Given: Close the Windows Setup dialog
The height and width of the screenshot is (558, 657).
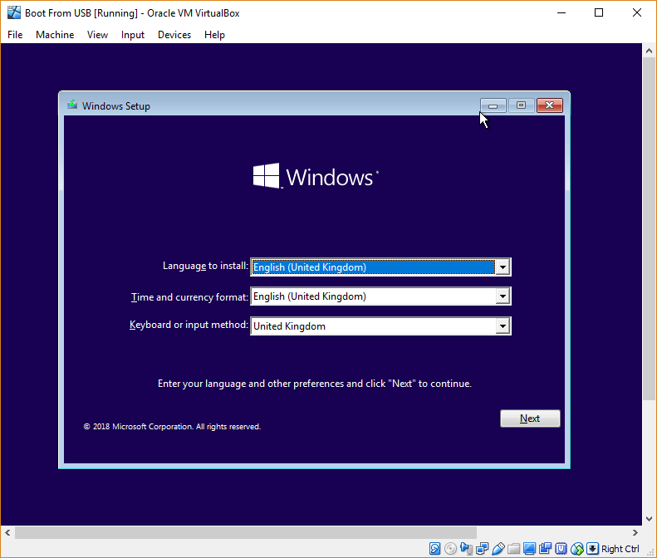Looking at the screenshot, I should tap(550, 105).
